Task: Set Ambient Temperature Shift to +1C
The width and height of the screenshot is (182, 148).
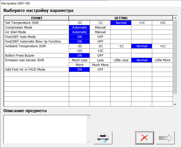Action: tap(163, 46)
